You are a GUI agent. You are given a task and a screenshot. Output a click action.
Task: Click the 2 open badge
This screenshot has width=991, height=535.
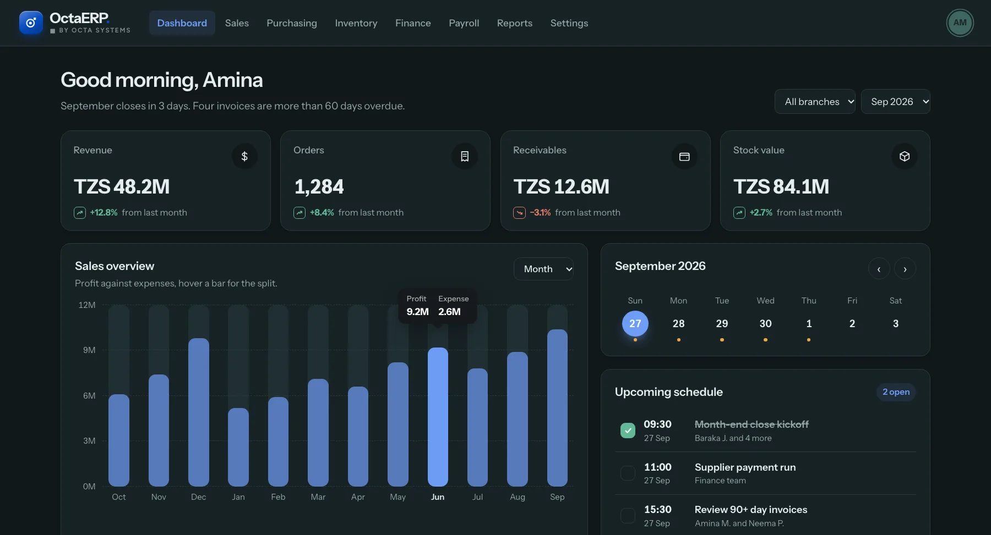(x=896, y=392)
